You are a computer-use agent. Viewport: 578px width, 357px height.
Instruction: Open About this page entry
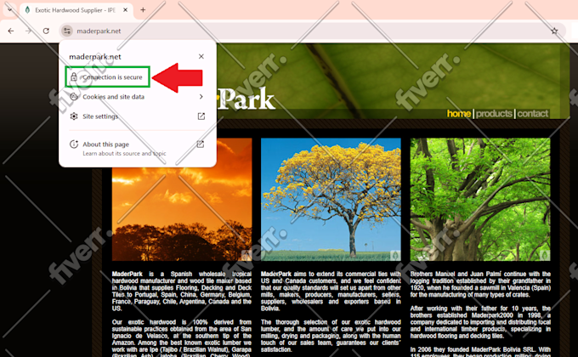tap(137, 148)
